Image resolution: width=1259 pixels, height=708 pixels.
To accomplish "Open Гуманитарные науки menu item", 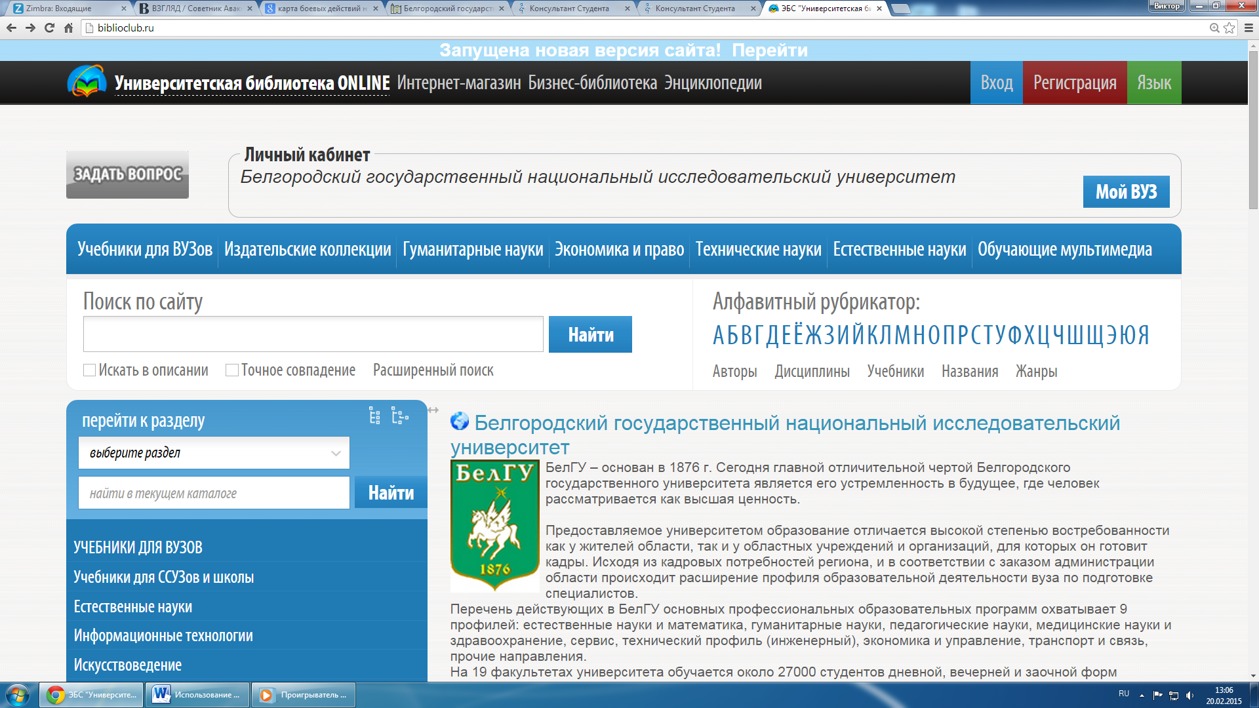I will (x=473, y=249).
